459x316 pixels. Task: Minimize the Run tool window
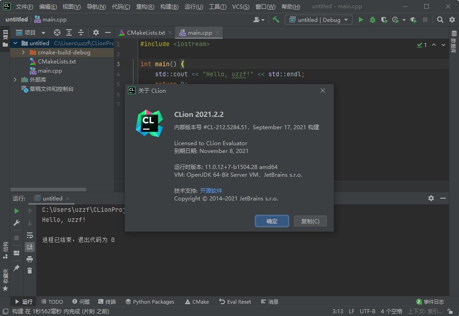[x=443, y=198]
